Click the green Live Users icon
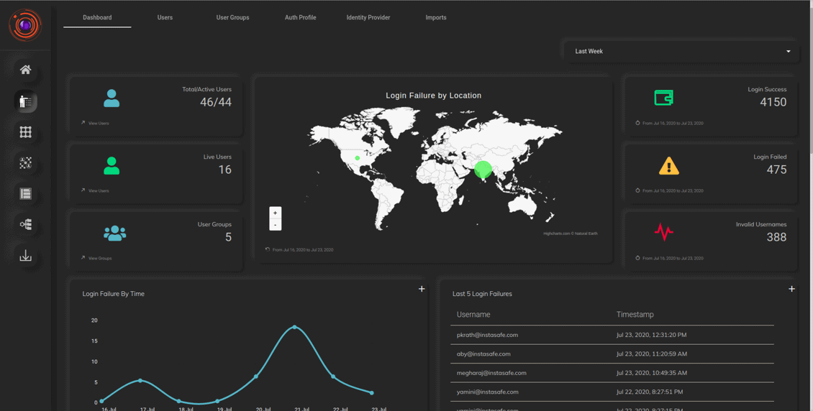Viewport: 813px width, 411px height. 112,166
